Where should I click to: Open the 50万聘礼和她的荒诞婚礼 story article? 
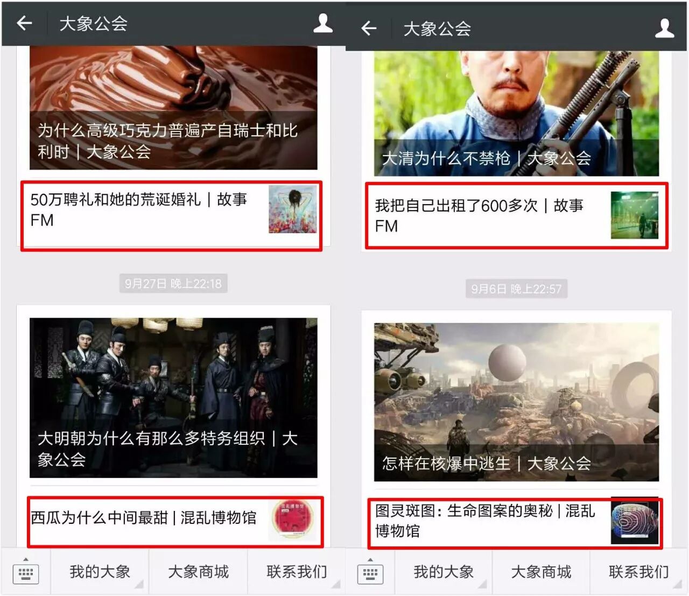tap(171, 215)
